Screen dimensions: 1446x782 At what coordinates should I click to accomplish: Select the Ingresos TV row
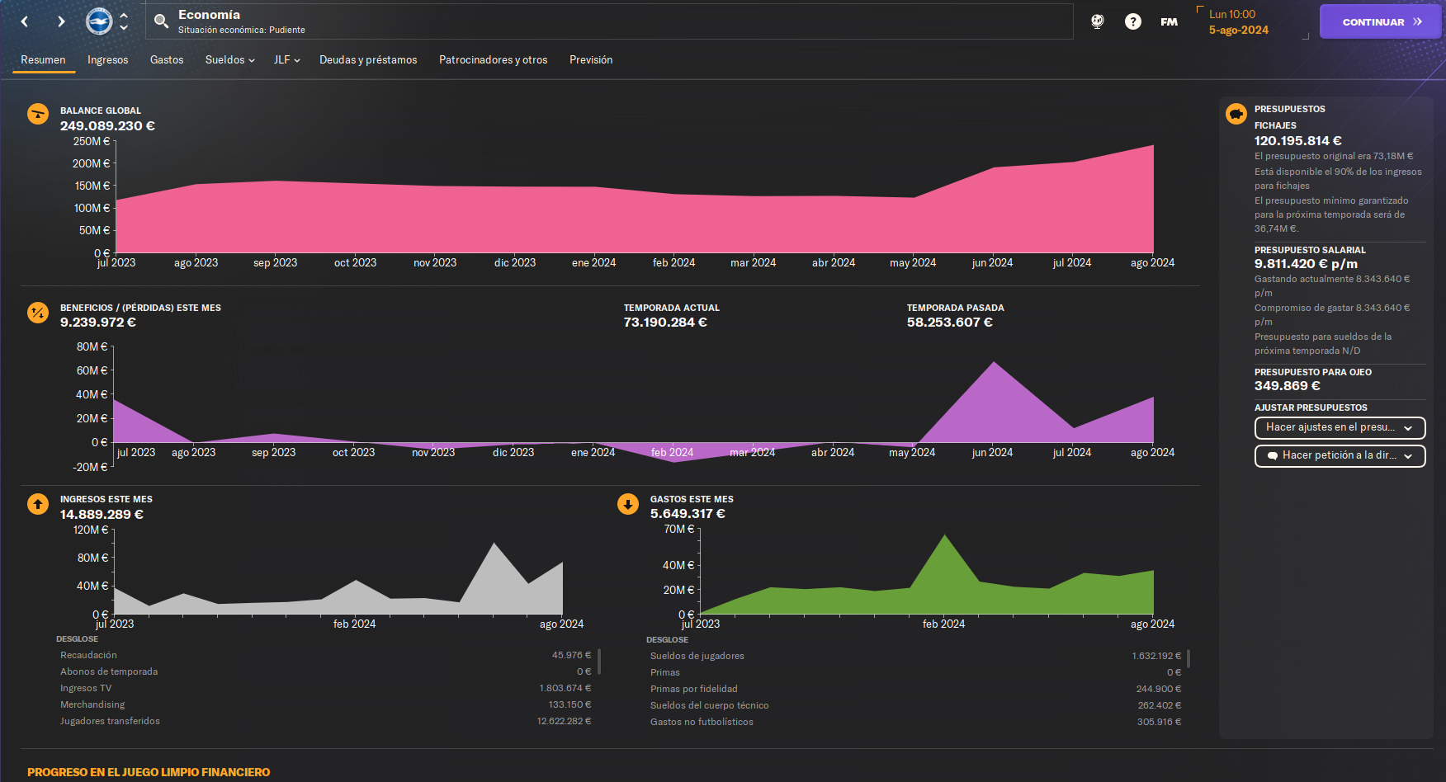(x=325, y=688)
